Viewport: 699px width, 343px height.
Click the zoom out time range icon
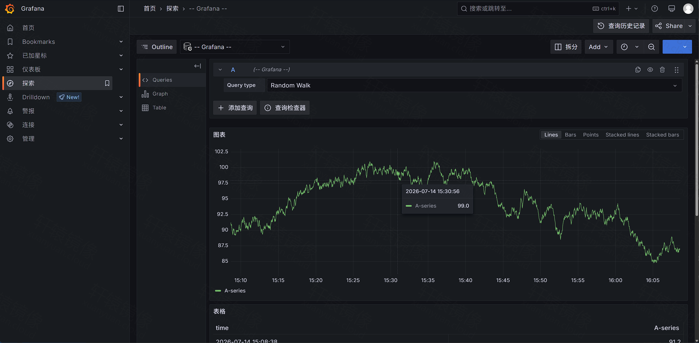click(651, 47)
